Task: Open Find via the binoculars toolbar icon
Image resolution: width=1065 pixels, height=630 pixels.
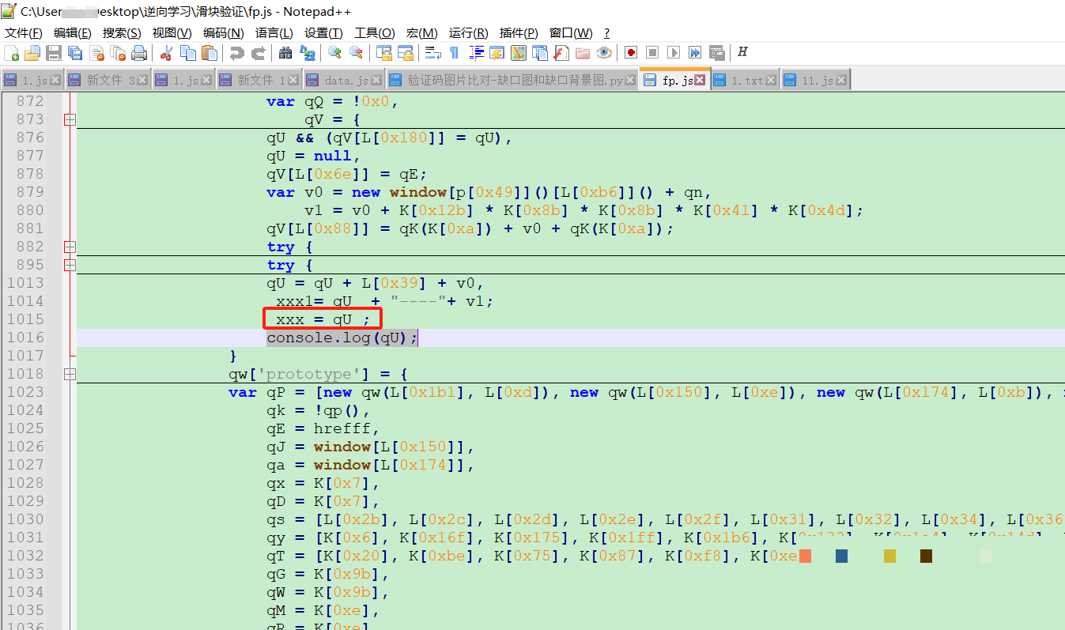Action: [x=285, y=53]
